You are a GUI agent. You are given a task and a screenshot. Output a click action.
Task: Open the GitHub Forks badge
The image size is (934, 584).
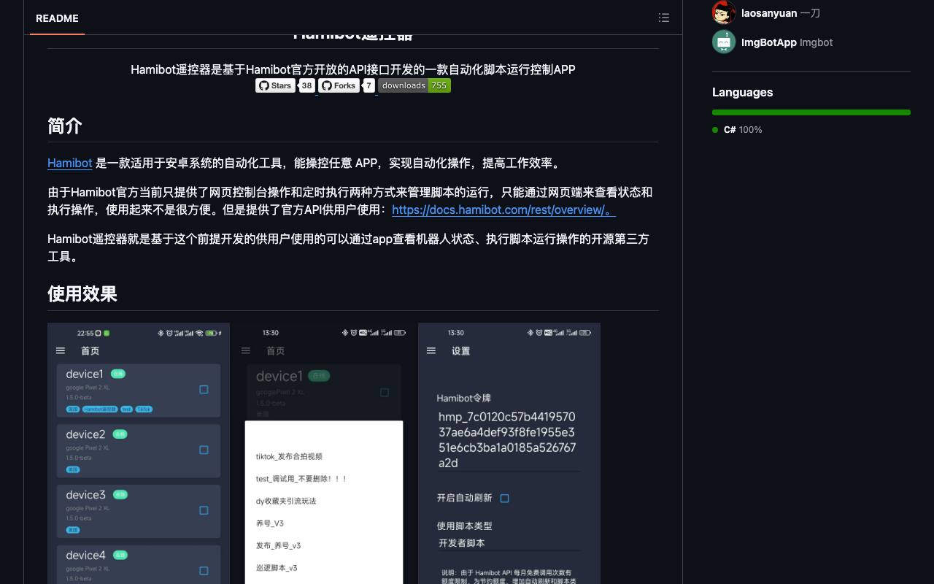[x=339, y=85]
